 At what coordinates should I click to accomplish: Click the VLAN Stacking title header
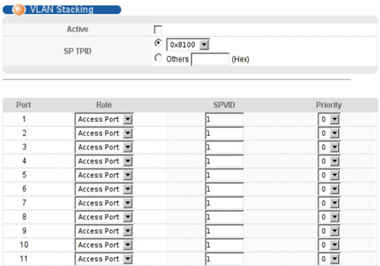click(x=61, y=10)
